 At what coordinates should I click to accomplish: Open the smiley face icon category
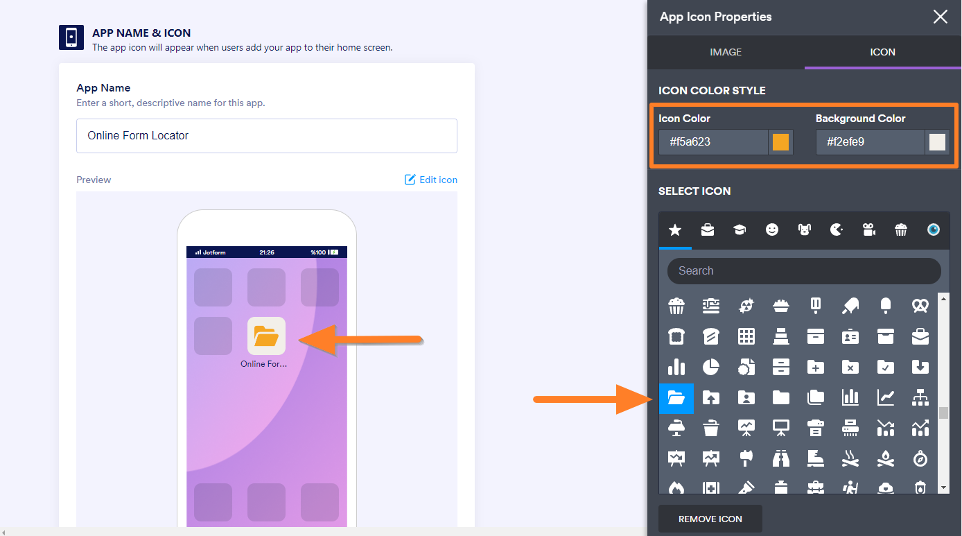772,230
